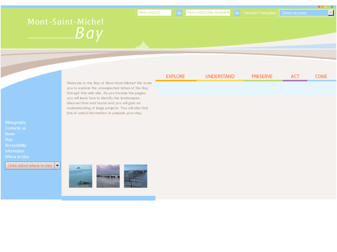
Task: Open the Accessibility page
Action: (16, 145)
